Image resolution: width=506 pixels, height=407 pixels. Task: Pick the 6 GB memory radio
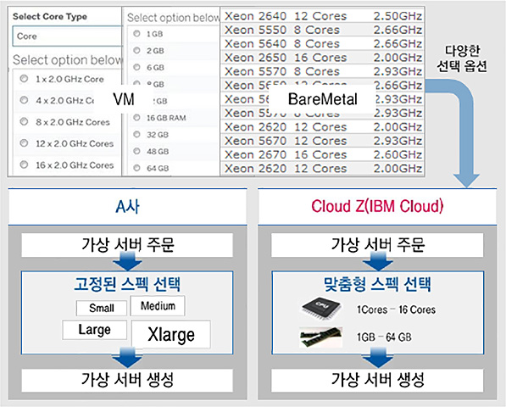[136, 67]
